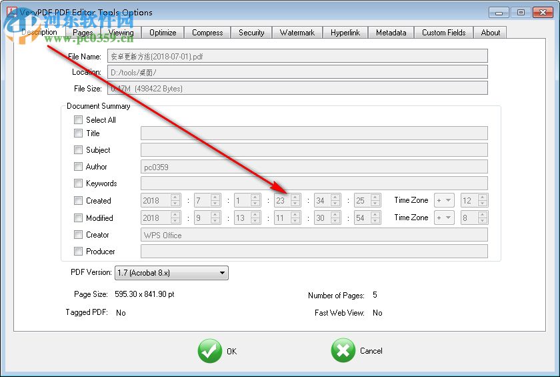Viewport: 560px width, 377px height.
Task: Increase the Modified year spinner
Action: click(175, 214)
